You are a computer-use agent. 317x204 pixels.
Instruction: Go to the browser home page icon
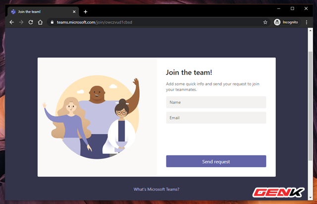(x=40, y=22)
